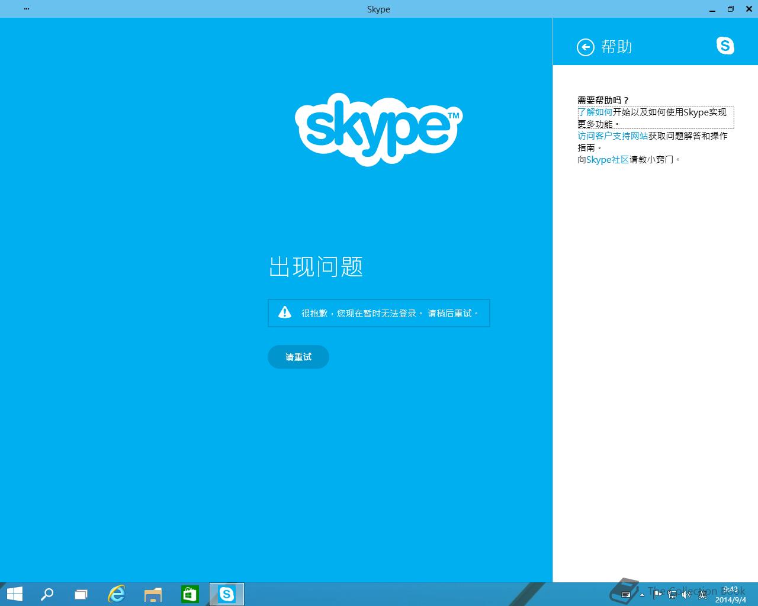Open File Explorer from taskbar

(x=153, y=594)
